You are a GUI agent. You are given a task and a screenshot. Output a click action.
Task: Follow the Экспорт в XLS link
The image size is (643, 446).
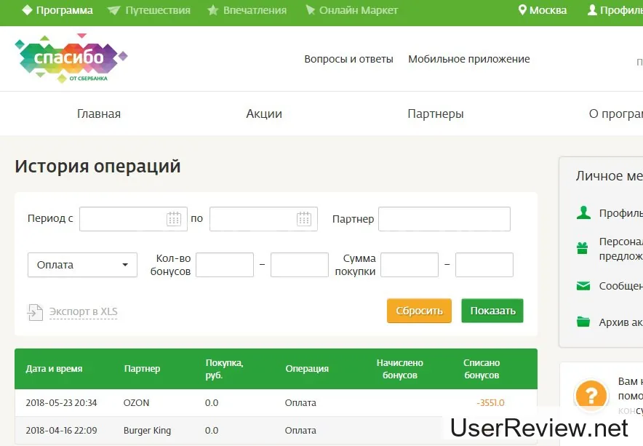[x=83, y=312]
